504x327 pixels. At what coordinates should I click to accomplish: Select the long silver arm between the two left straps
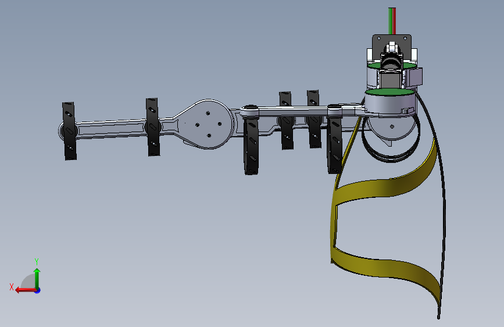point(111,129)
